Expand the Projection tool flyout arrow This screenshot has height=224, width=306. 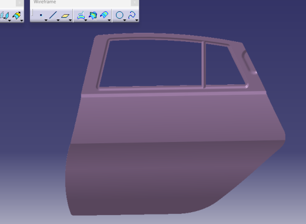point(85,20)
